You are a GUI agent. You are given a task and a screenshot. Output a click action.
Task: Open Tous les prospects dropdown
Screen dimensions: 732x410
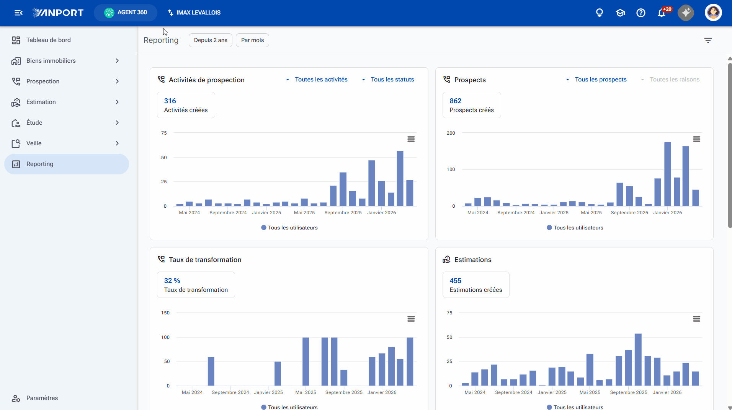(x=596, y=80)
